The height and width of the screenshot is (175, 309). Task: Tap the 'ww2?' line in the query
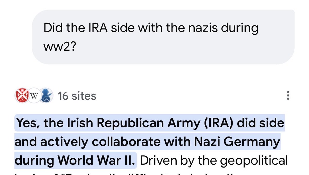point(59,47)
